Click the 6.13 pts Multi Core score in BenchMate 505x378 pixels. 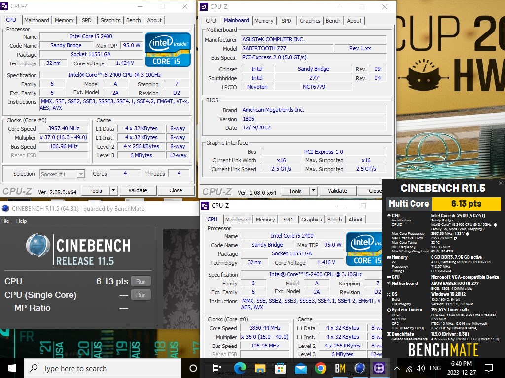[466, 203]
